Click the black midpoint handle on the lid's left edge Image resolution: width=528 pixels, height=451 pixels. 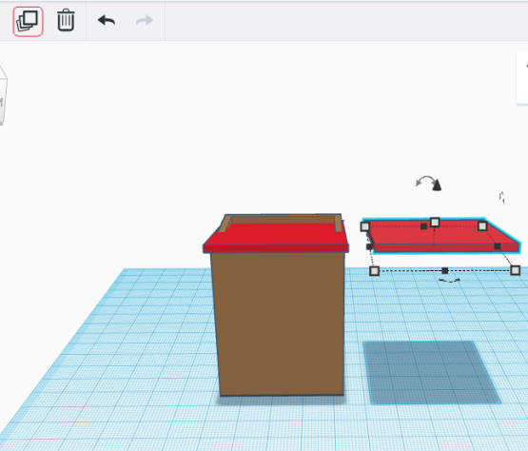point(369,246)
